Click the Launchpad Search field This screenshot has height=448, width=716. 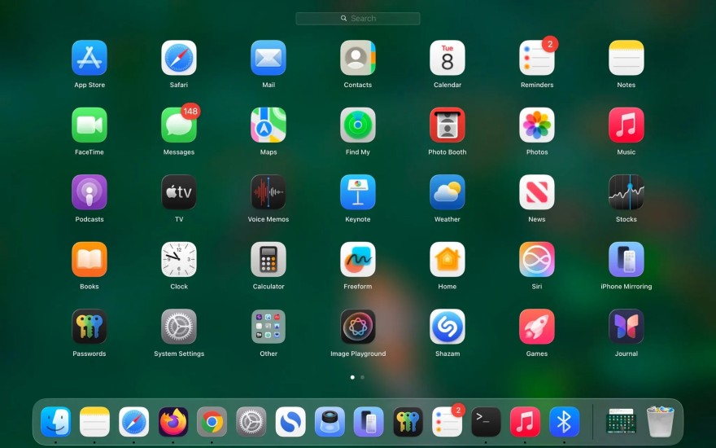click(x=358, y=18)
